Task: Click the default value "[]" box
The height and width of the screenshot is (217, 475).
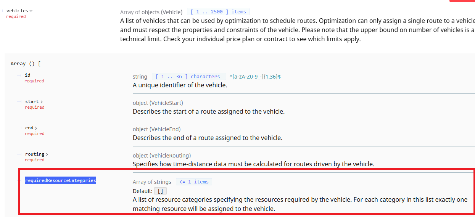Action: (x=161, y=191)
